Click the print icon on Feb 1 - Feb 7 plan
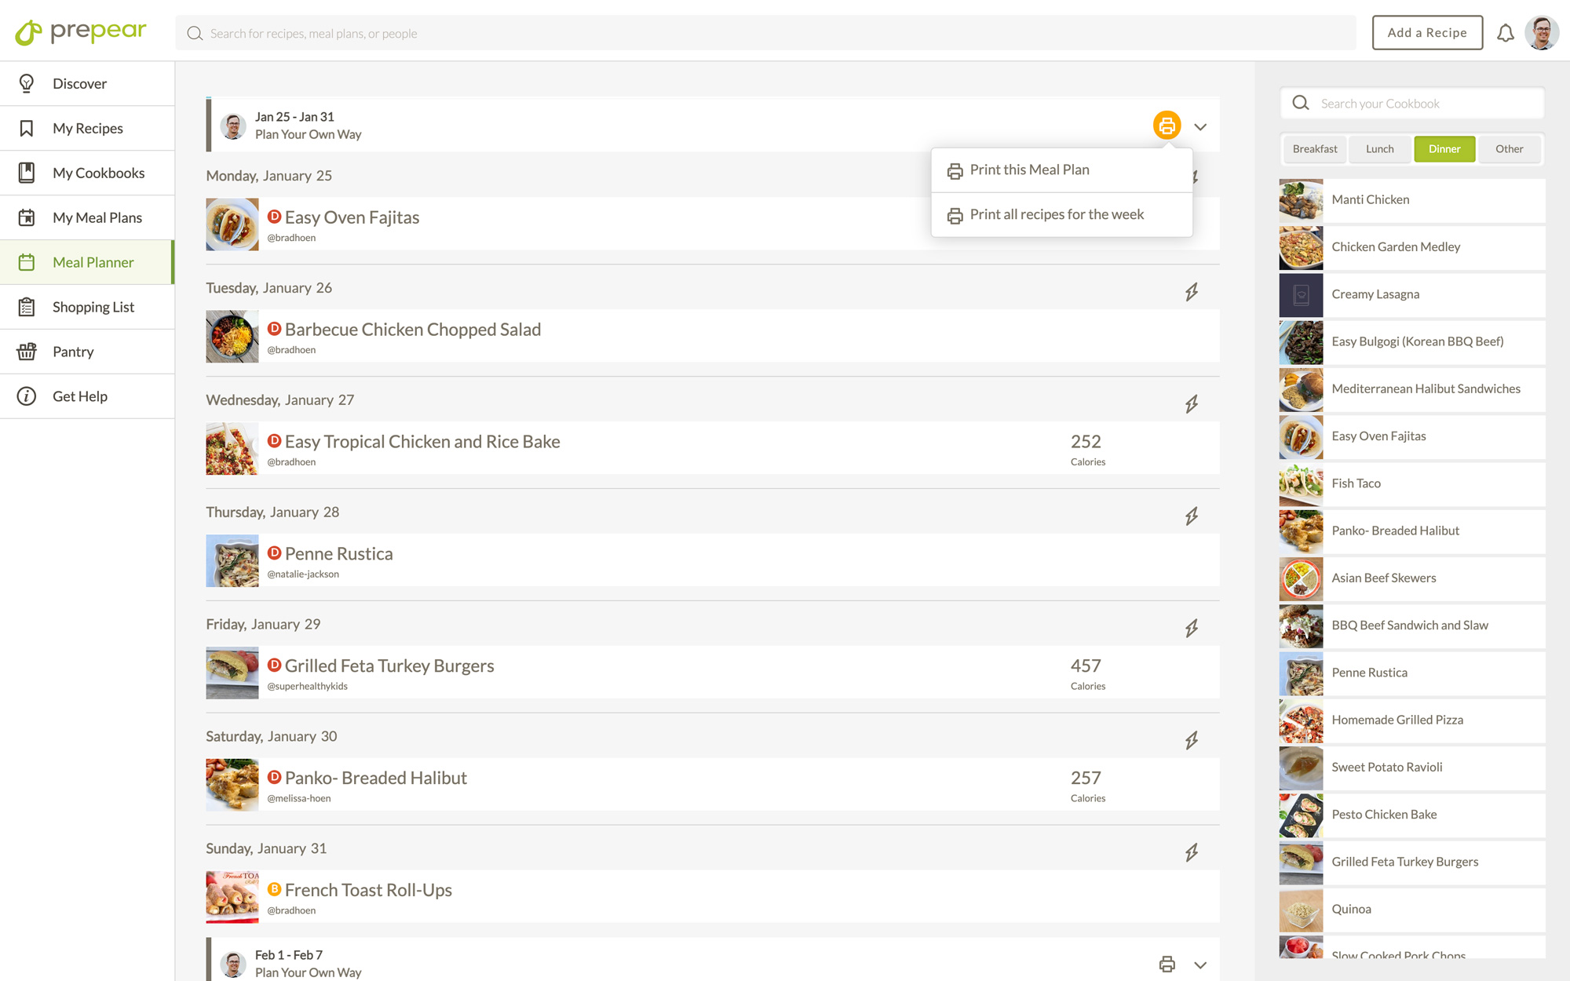The height and width of the screenshot is (981, 1570). pyautogui.click(x=1167, y=964)
